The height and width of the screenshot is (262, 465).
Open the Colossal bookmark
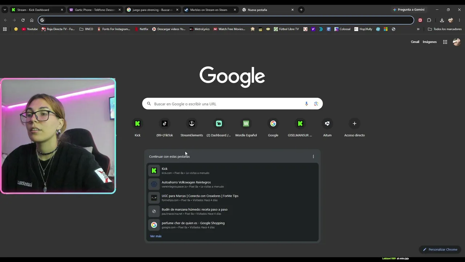pos(343,29)
